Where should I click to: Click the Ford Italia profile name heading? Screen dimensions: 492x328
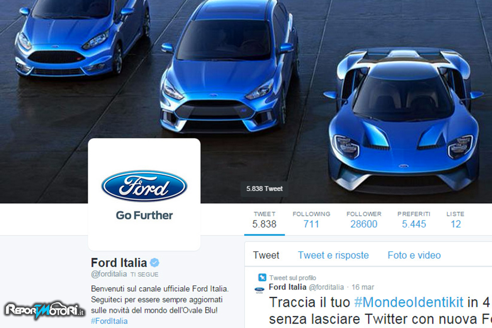click(x=119, y=263)
